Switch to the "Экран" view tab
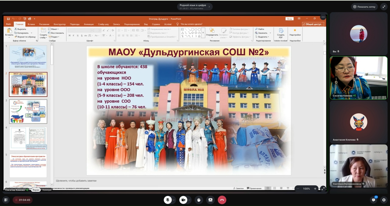The height and width of the screenshot is (206, 390). coord(36,190)
